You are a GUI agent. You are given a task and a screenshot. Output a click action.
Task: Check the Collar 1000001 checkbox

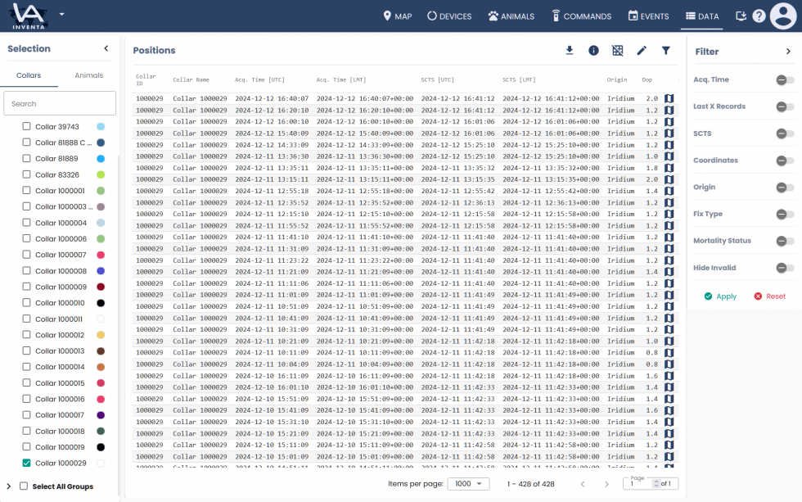click(x=27, y=191)
